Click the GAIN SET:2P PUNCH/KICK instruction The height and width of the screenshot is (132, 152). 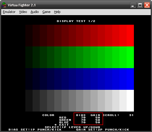point(103,130)
